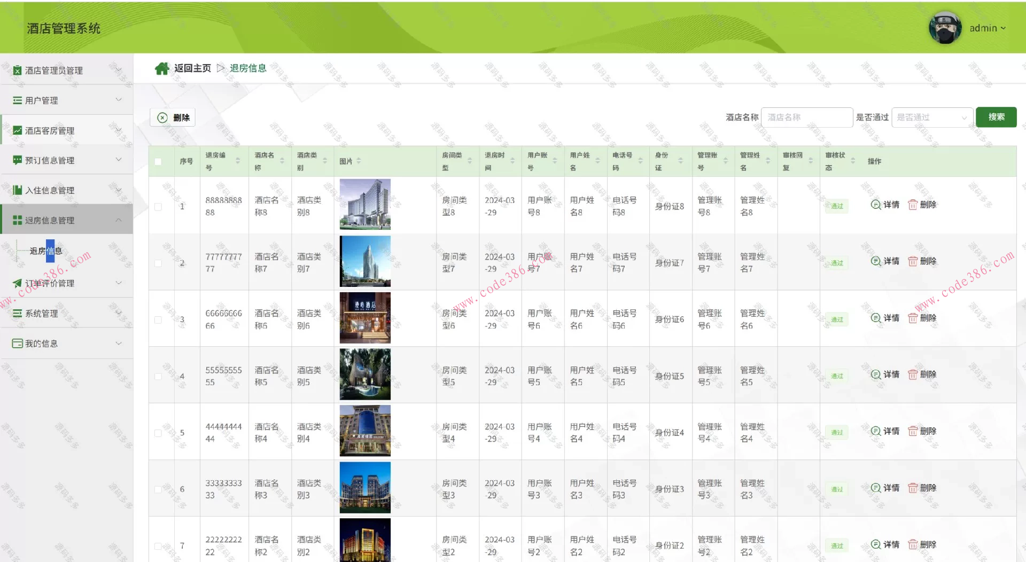The width and height of the screenshot is (1026, 562).
Task: Check the checkbox for row 3
Action: (x=158, y=320)
